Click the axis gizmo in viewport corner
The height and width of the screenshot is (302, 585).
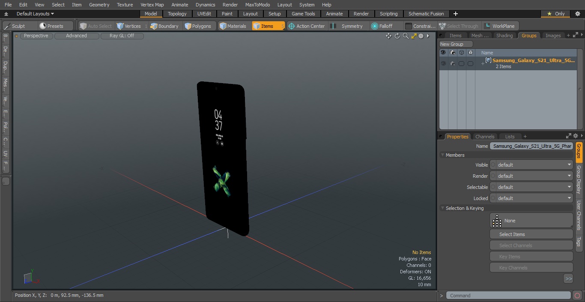click(x=31, y=277)
